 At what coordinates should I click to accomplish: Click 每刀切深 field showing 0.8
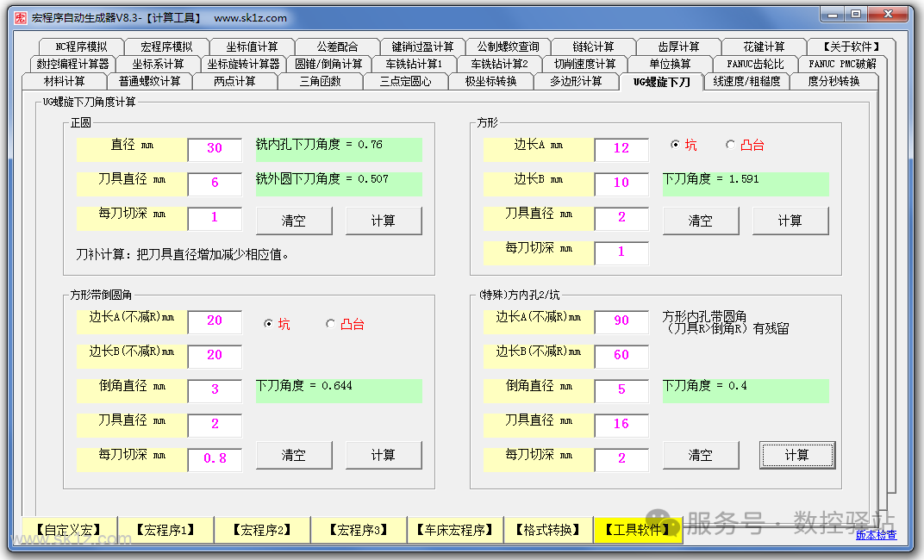tap(215, 460)
